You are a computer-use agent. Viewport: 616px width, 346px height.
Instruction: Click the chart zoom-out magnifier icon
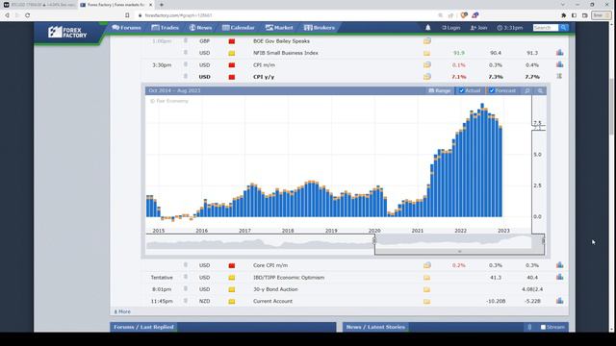click(527, 90)
